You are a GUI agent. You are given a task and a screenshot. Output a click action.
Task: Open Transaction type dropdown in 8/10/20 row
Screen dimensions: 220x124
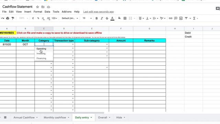coord(73,44)
